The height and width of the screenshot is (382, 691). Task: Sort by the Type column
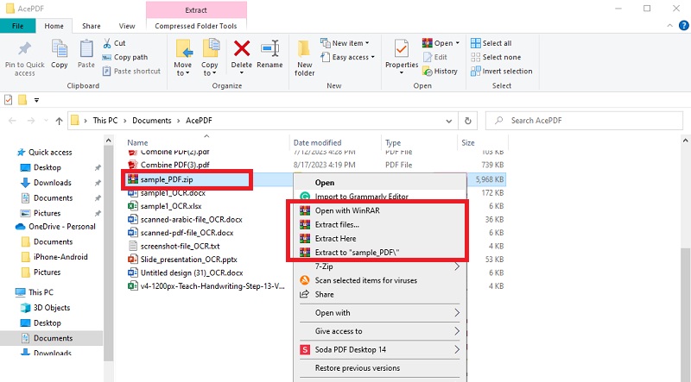(x=393, y=142)
